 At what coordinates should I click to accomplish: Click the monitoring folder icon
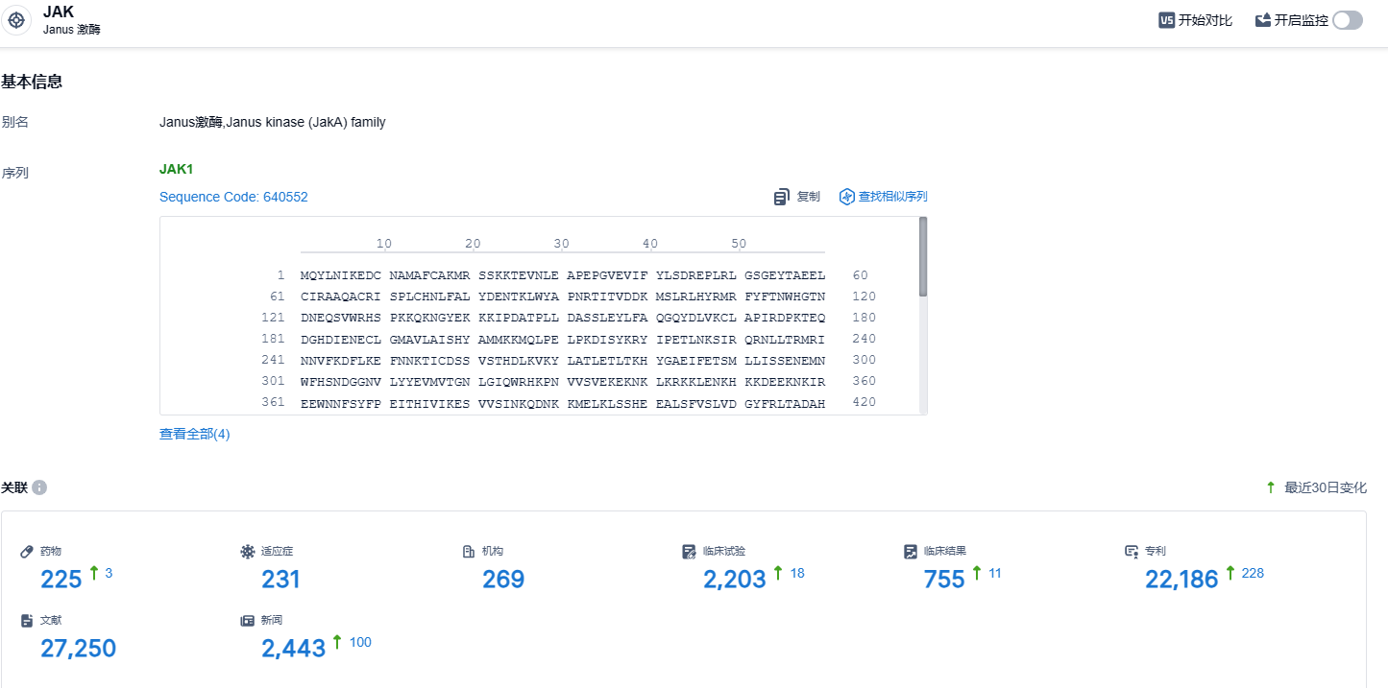click(1263, 20)
